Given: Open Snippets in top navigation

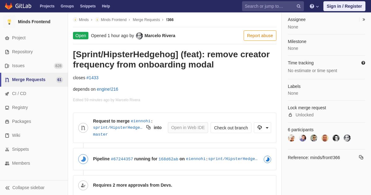Looking at the screenshot, I should 88,6.
